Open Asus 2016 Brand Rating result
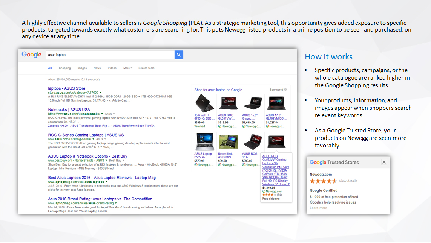 100,199
